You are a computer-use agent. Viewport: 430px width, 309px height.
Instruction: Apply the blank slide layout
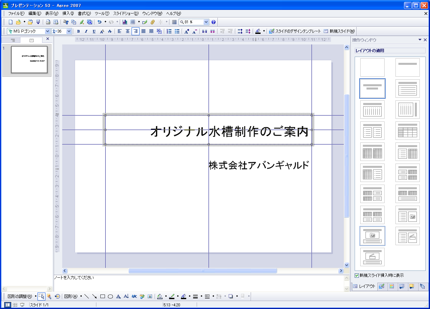(x=372, y=67)
